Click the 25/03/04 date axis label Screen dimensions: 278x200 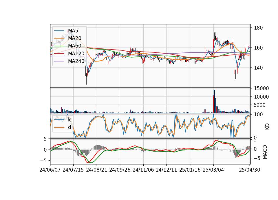[x=213, y=170]
